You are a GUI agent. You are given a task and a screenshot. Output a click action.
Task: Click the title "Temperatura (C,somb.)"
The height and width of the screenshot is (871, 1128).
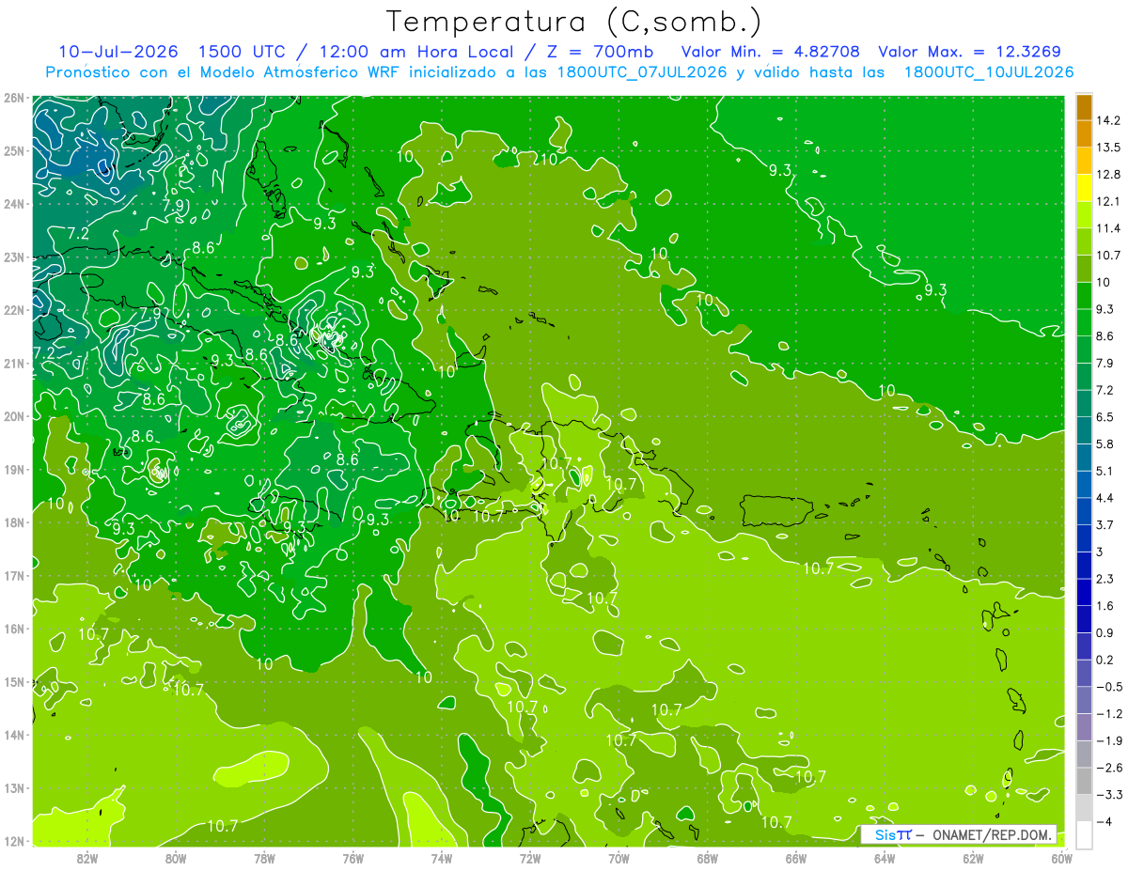click(574, 22)
